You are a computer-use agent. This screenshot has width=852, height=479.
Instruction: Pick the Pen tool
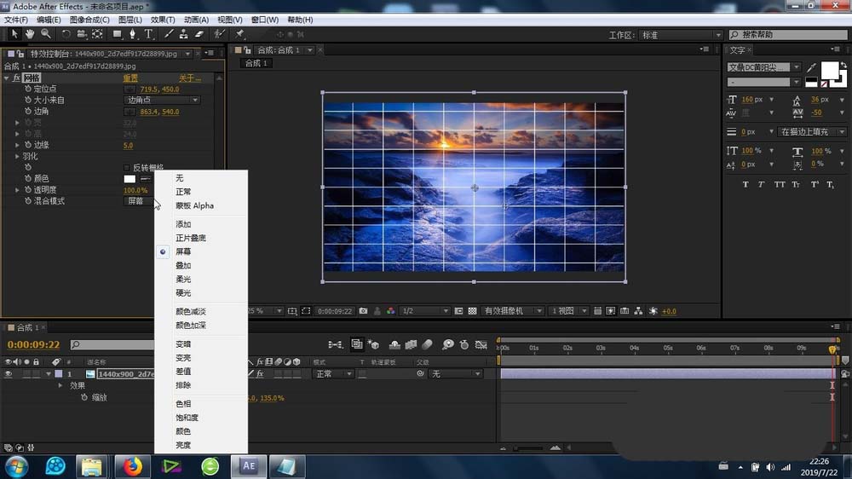click(x=133, y=34)
